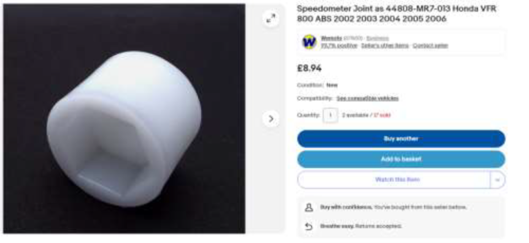Watch this item
This screenshot has width=529, height=243.
tap(393, 180)
